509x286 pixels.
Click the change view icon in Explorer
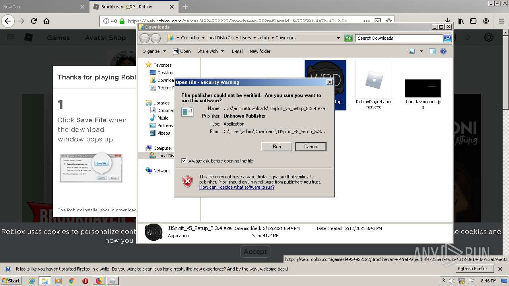(x=412, y=51)
